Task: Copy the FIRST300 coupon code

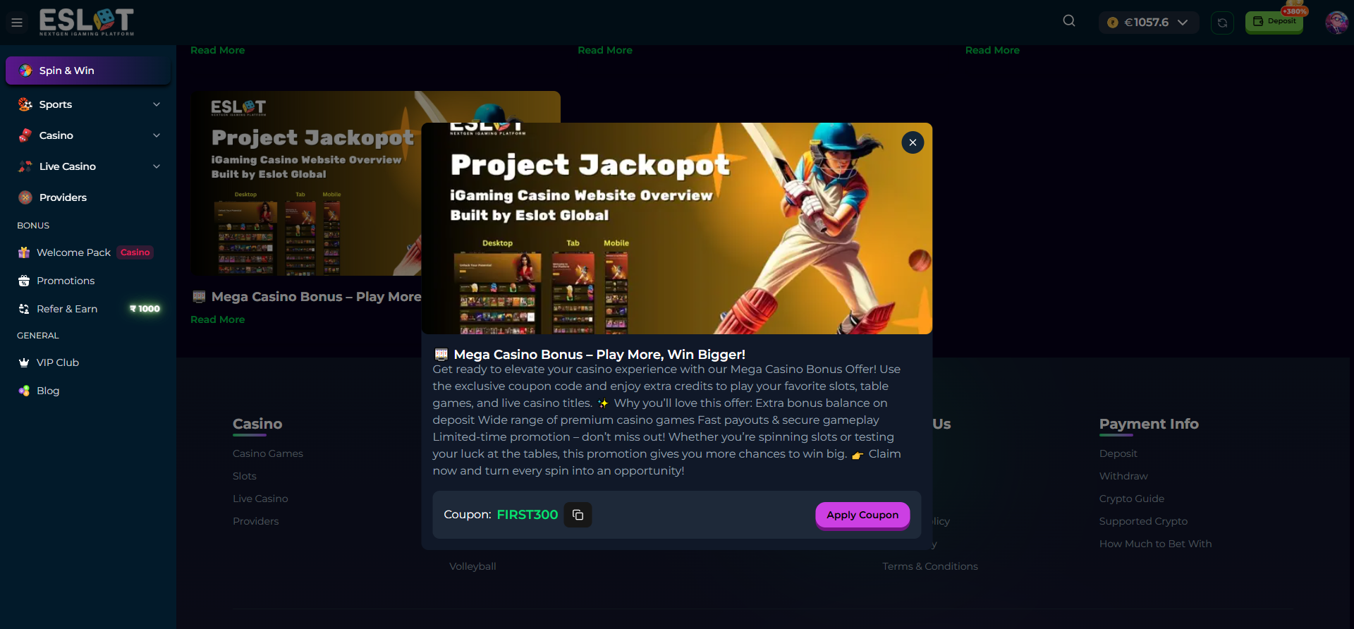Action: (578, 515)
